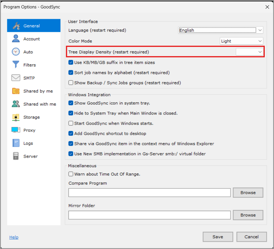Go to the Auto section
The image size is (274, 249).
pos(34,52)
